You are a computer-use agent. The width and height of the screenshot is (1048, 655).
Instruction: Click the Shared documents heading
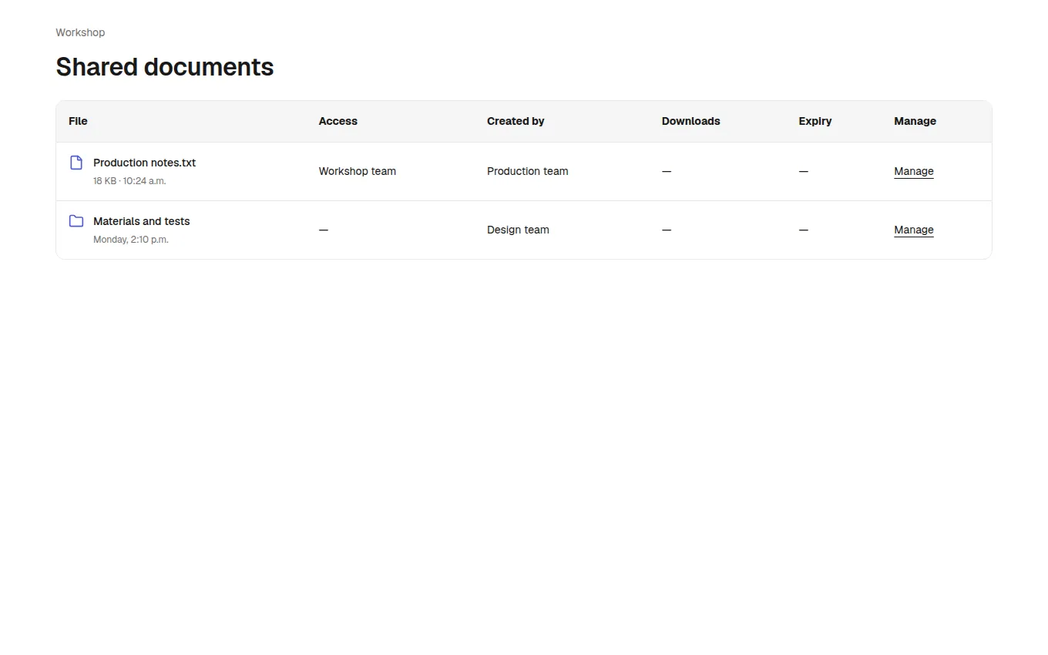(x=165, y=67)
